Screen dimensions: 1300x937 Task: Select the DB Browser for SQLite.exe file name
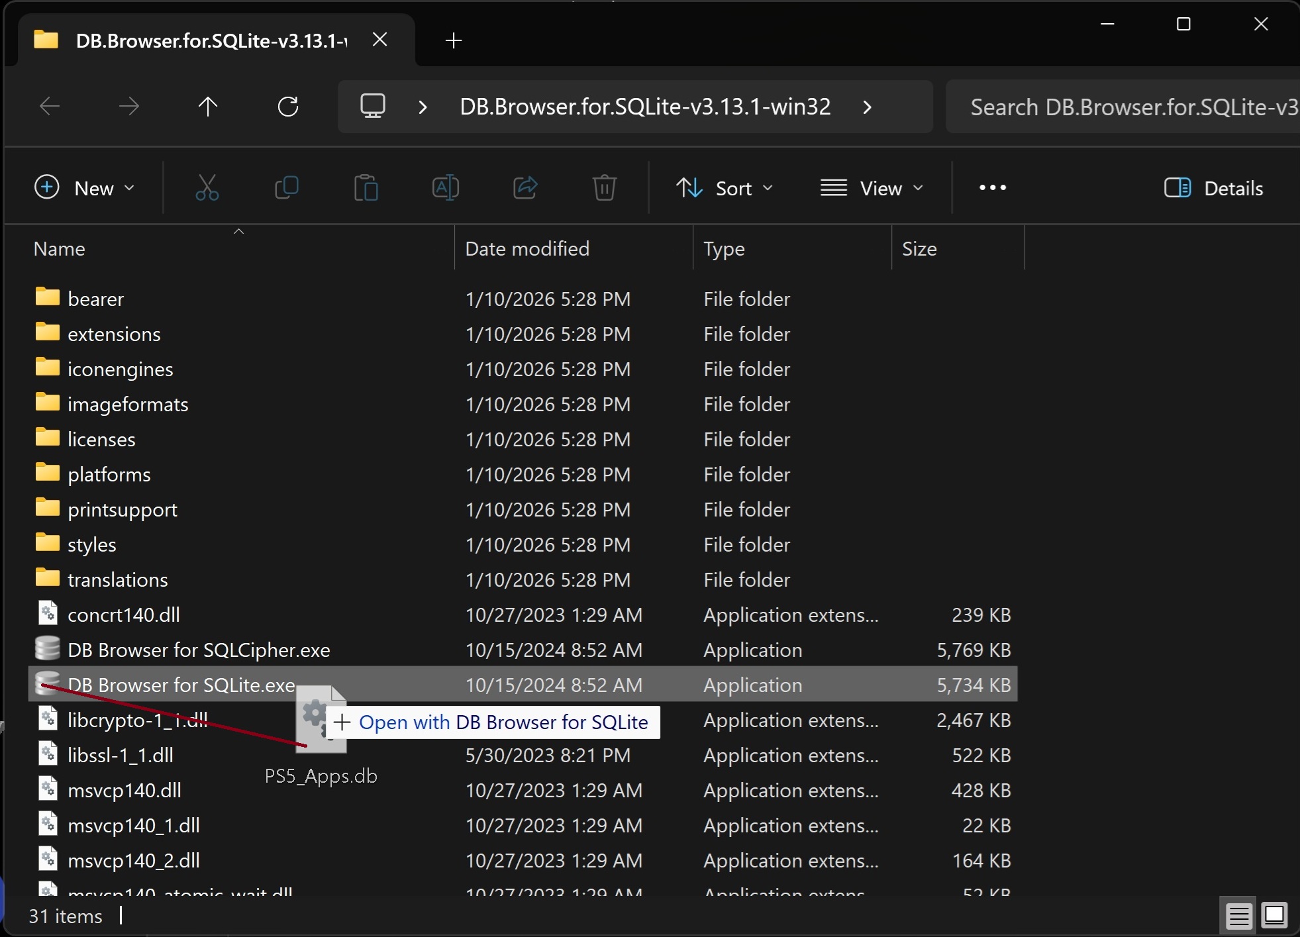[181, 685]
